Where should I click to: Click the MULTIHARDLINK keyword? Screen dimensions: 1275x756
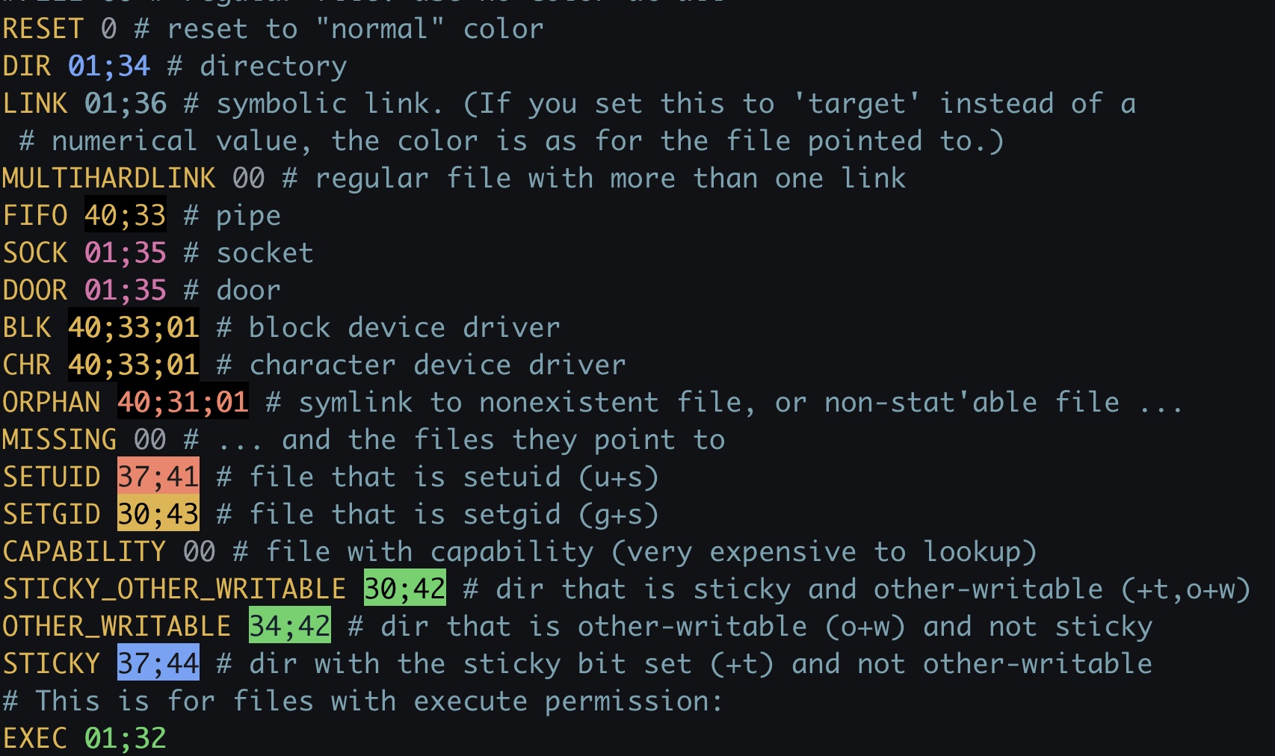tap(108, 178)
